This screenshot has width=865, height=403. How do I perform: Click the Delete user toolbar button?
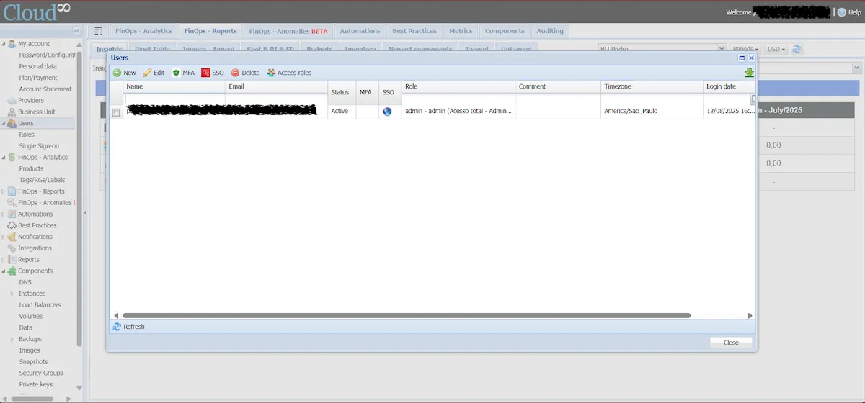click(x=245, y=73)
